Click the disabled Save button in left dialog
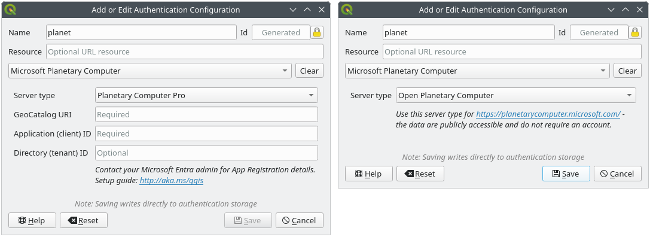Image resolution: width=650 pixels, height=240 pixels. coord(248,220)
